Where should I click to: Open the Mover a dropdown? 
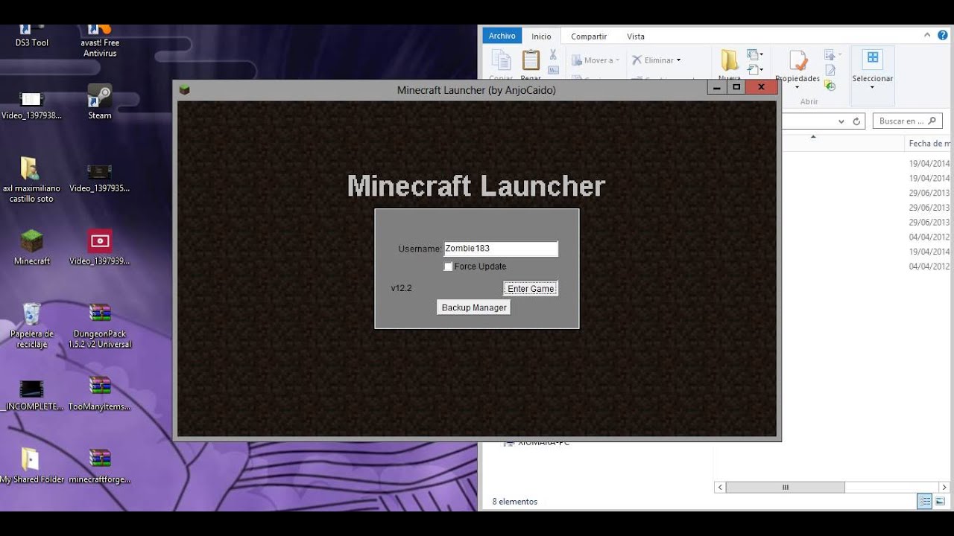596,60
